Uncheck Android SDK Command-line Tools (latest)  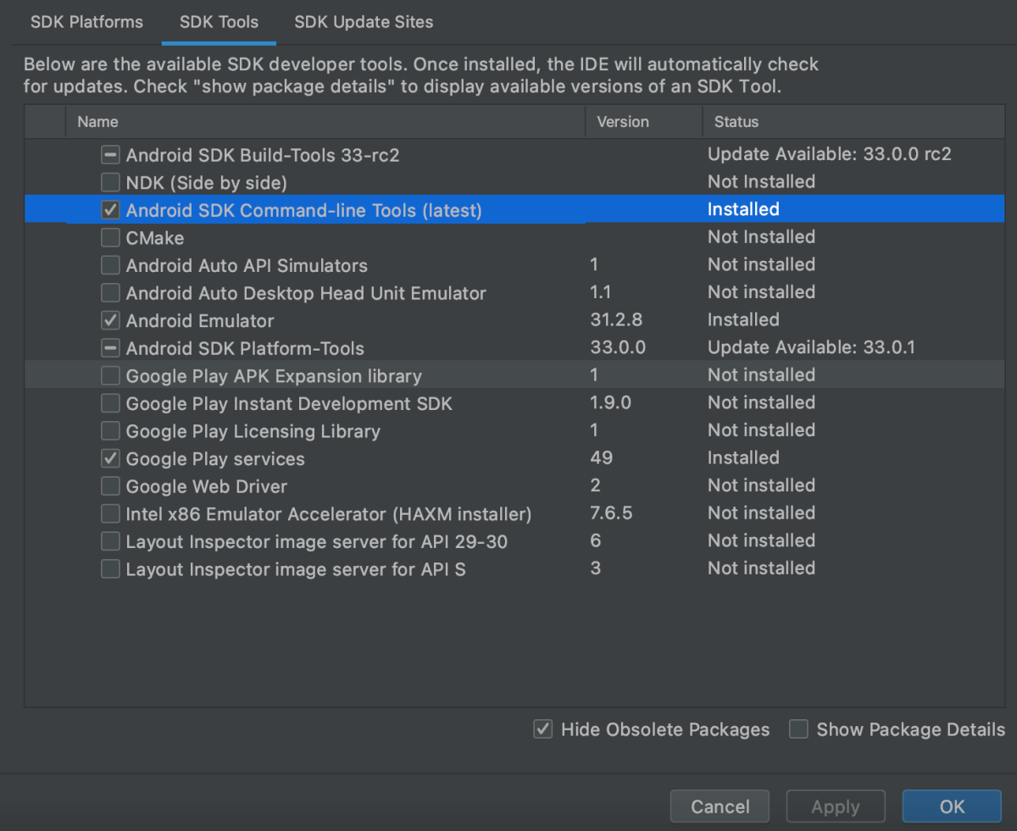tap(110, 210)
